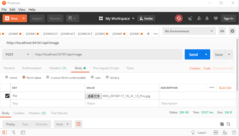Open the Runner button
The image size is (239, 136).
55,18
